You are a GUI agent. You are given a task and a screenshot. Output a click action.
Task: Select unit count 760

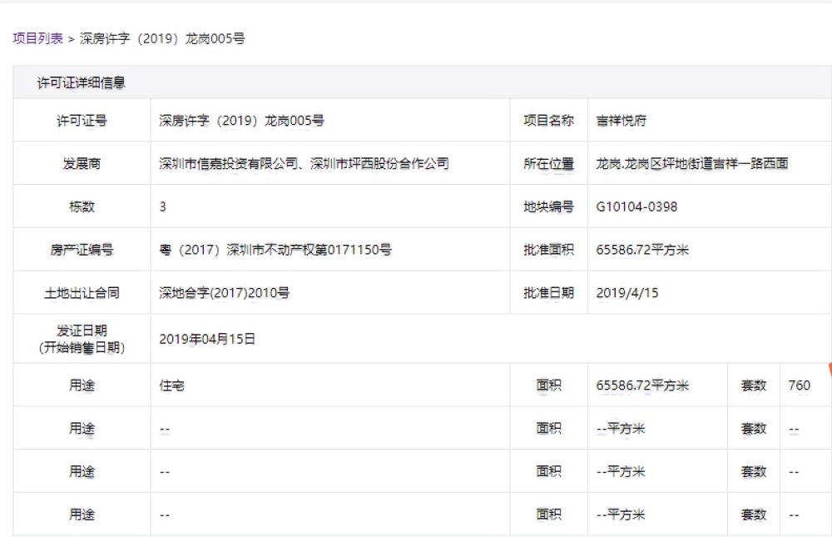[799, 385]
